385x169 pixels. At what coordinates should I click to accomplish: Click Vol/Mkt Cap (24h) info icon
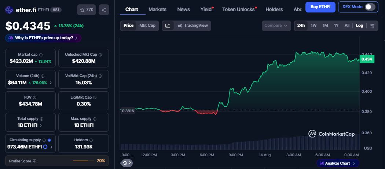click(x=100, y=76)
